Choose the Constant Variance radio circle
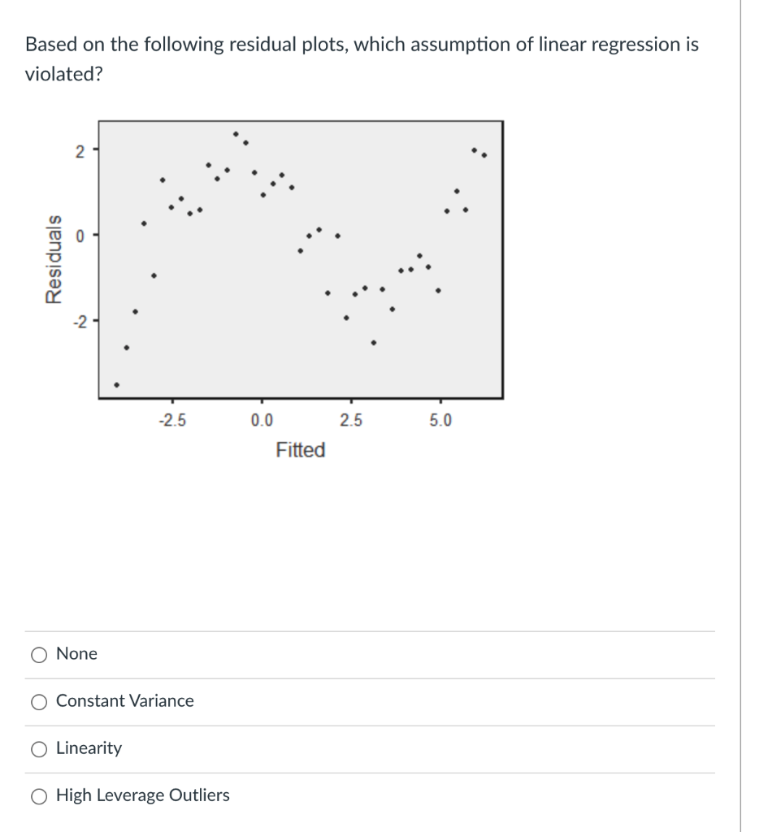This screenshot has height=832, width=781. [39, 702]
